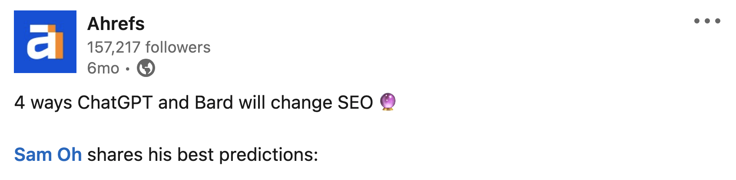Click the text 'shares his best predictions:'
The width and height of the screenshot is (736, 180).
point(202,155)
